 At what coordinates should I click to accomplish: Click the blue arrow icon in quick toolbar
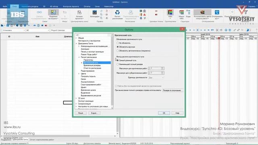[34, 25]
